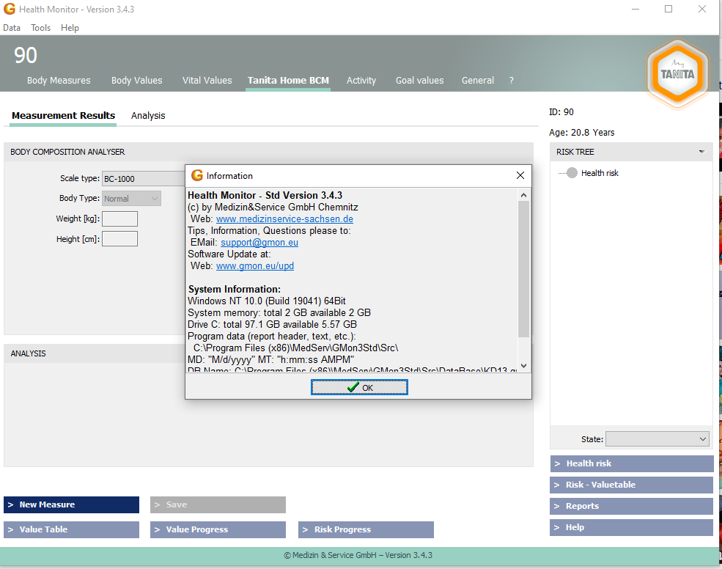Switch to the Body Measures tab

tap(59, 81)
